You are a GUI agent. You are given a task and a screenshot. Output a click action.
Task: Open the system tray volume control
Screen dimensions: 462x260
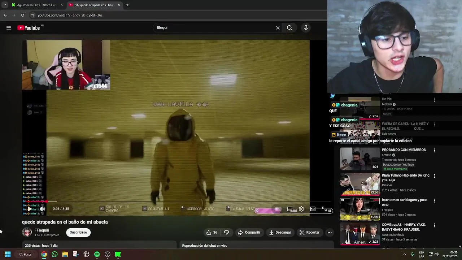click(x=436, y=254)
